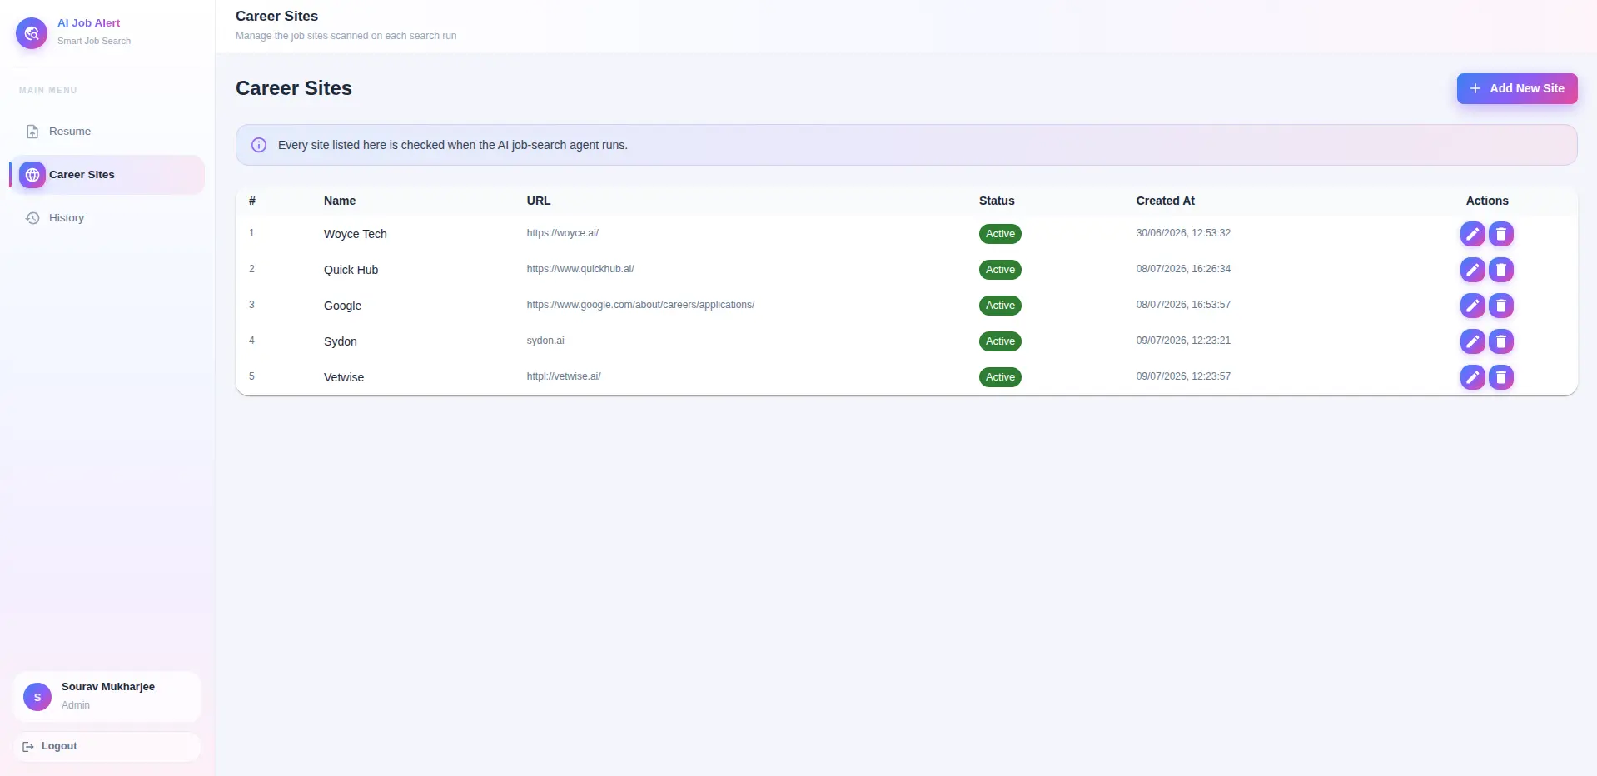Click the Logout button label
The width and height of the screenshot is (1597, 776).
(59, 746)
